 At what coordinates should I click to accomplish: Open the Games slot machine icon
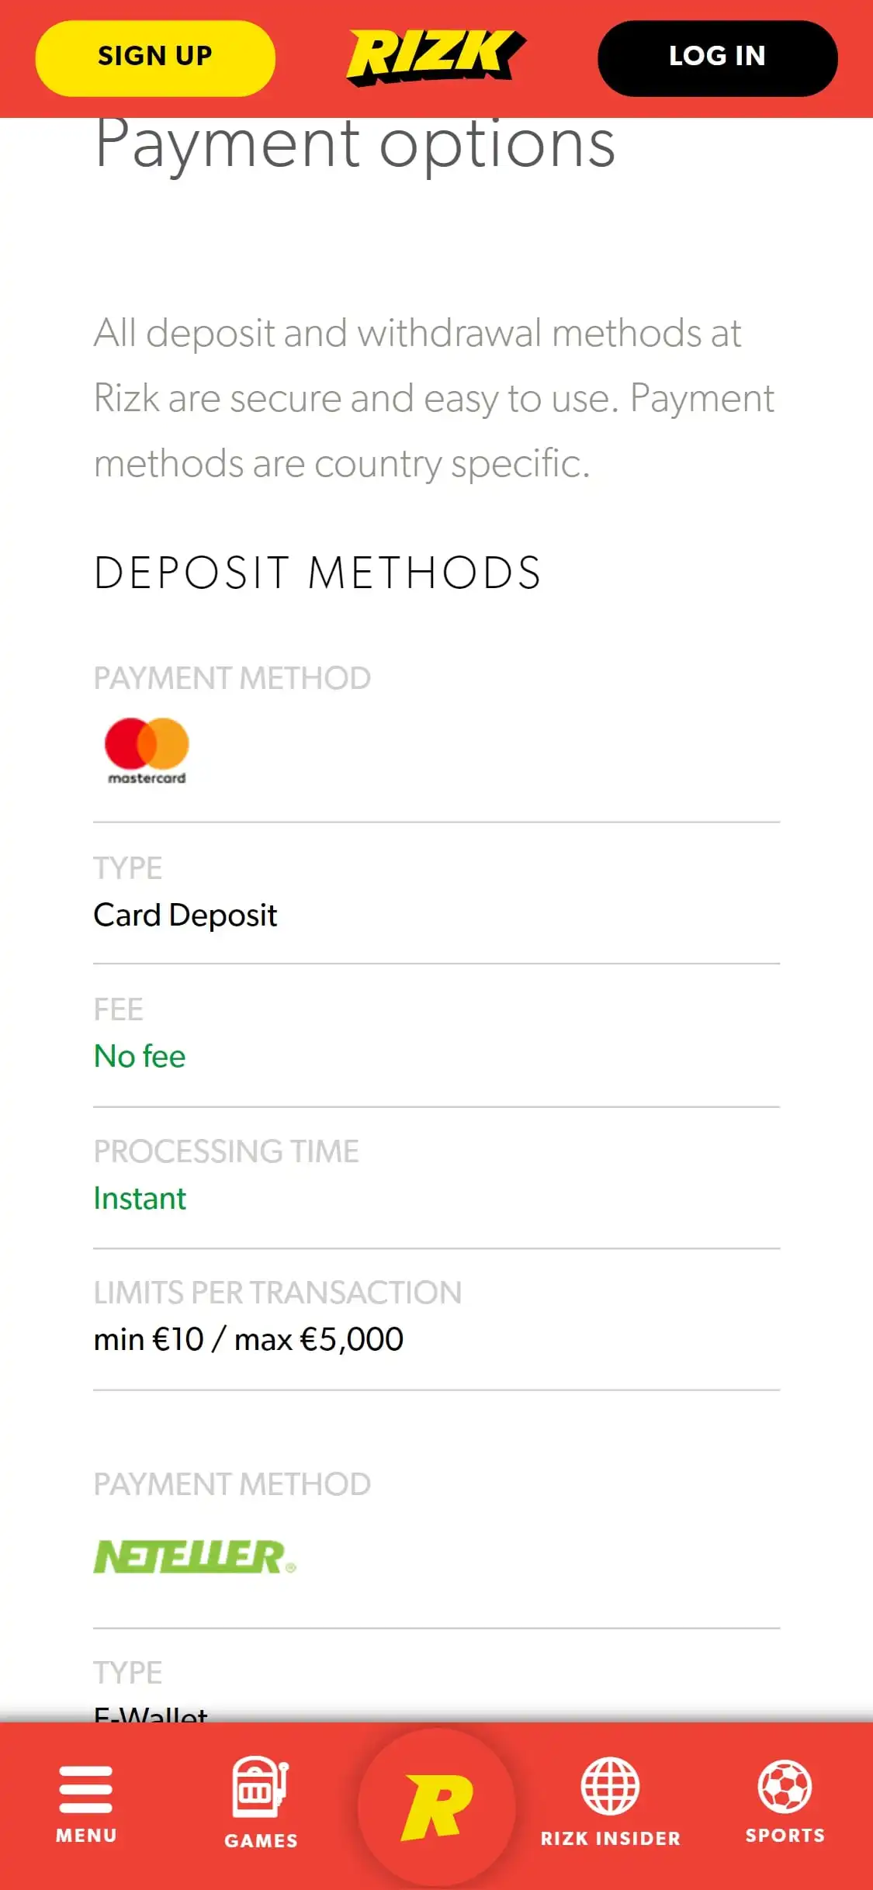pos(260,1786)
